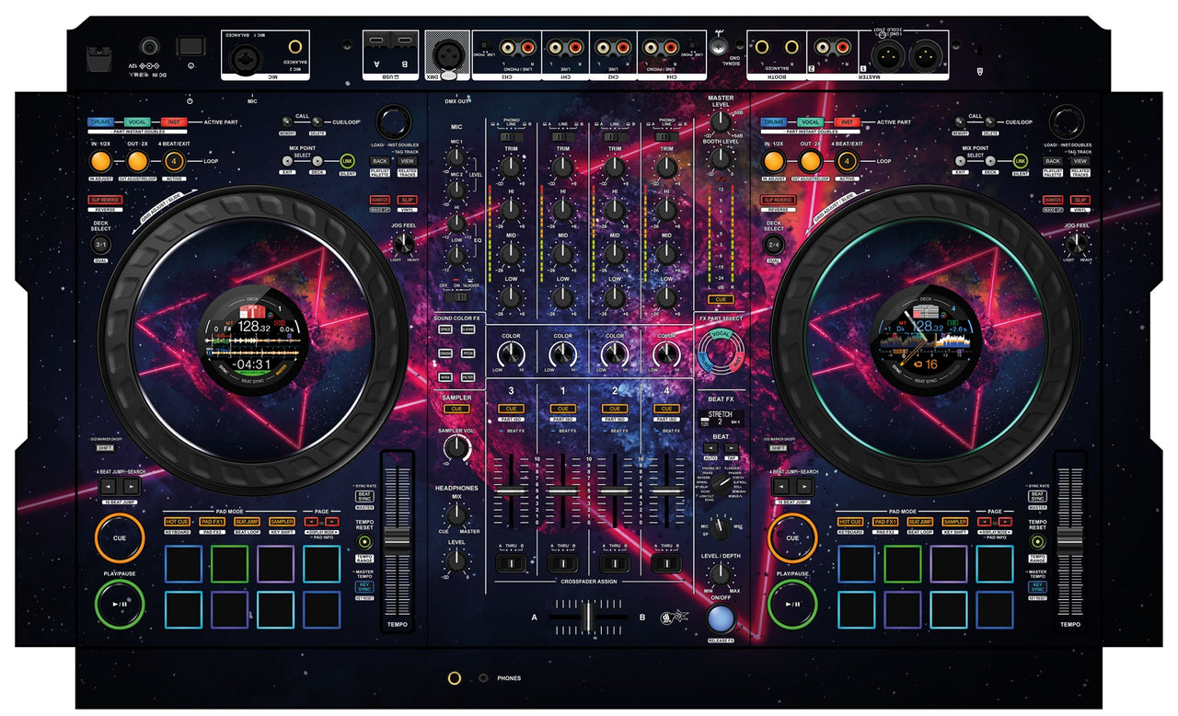Jump 4 beats backward on left deck
1178x716 pixels.
(109, 486)
